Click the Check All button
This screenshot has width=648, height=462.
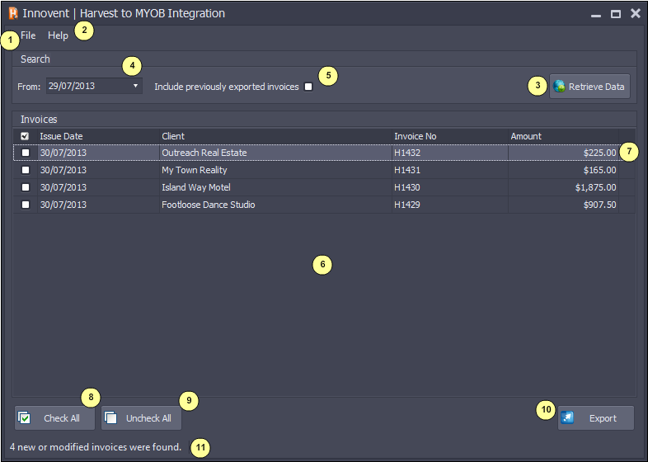click(x=55, y=418)
